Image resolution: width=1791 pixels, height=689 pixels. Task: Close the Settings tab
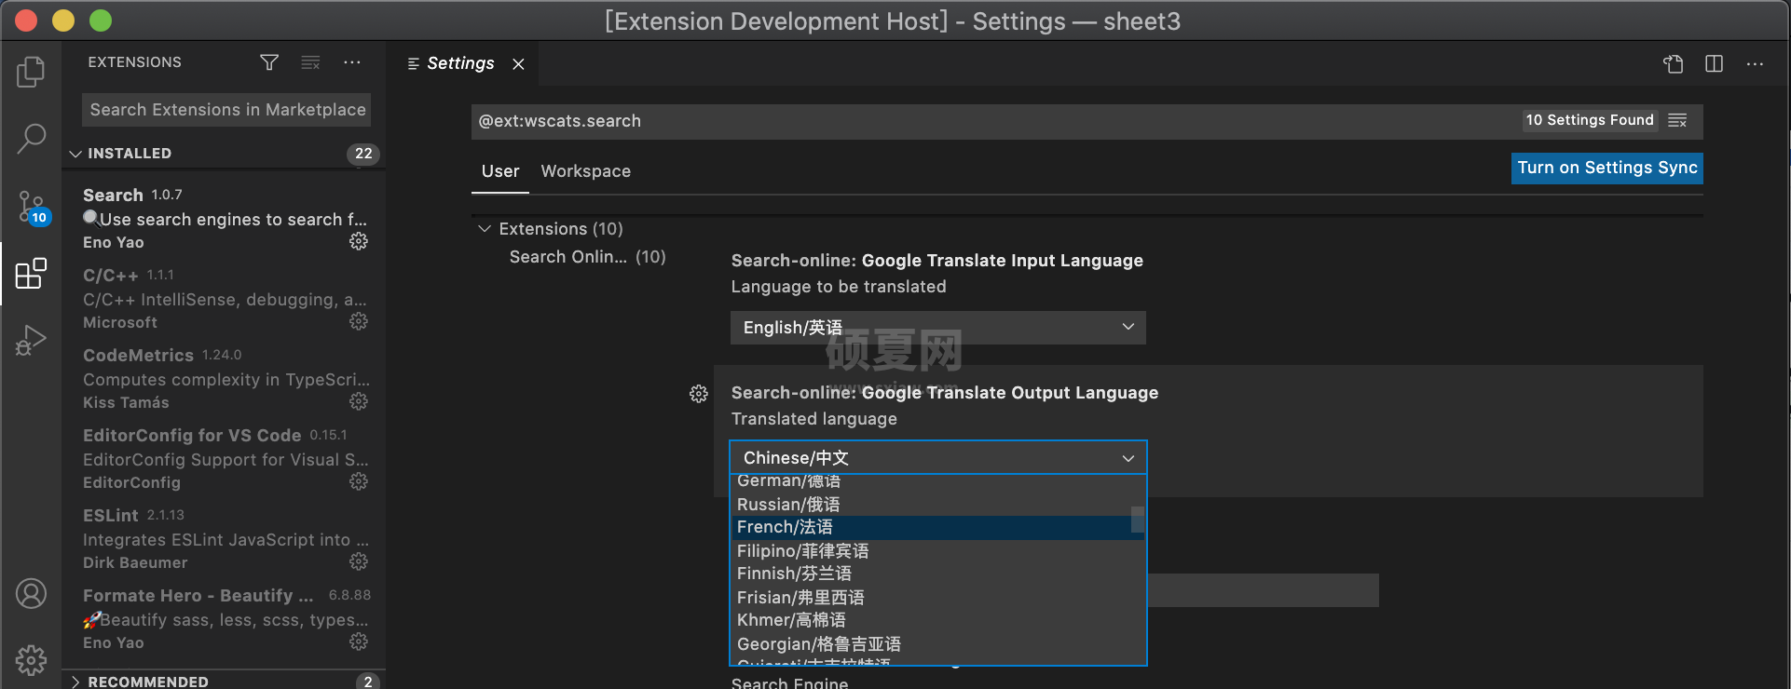(x=518, y=64)
